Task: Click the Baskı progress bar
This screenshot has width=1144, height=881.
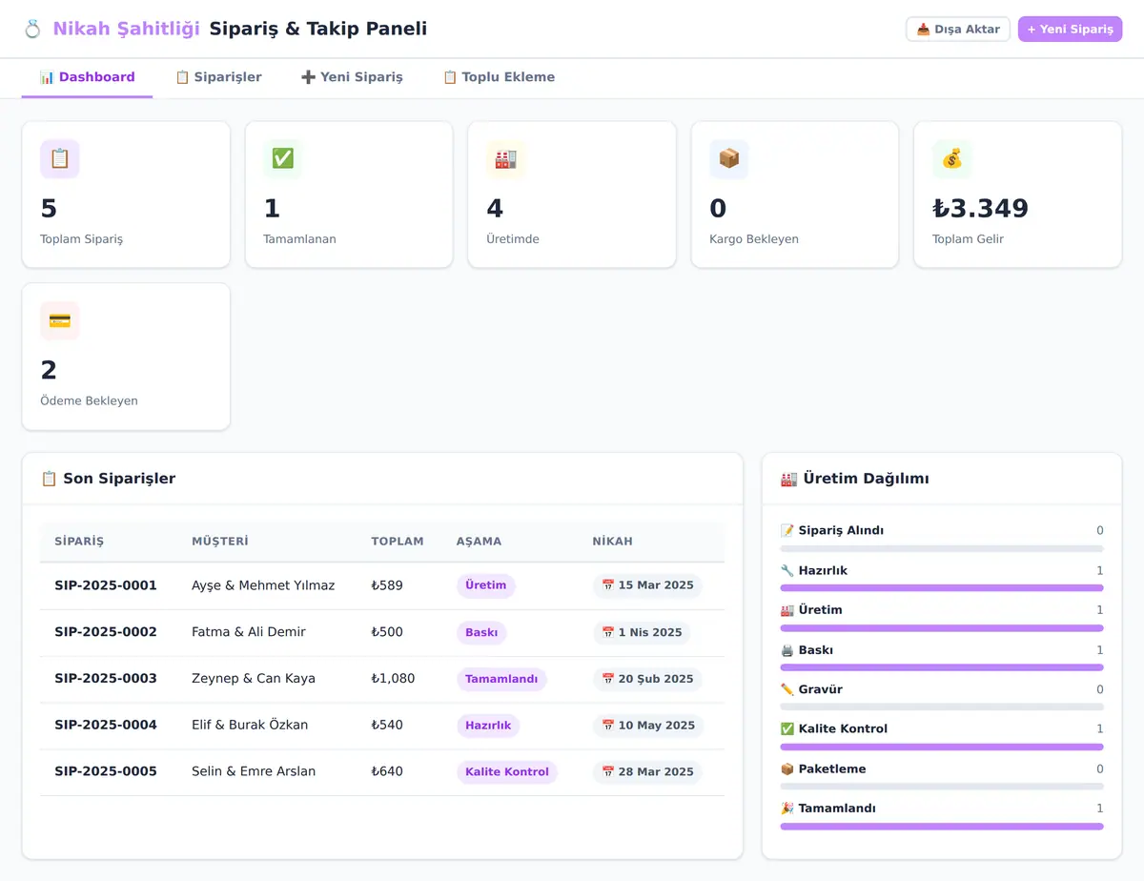Action: point(942,667)
